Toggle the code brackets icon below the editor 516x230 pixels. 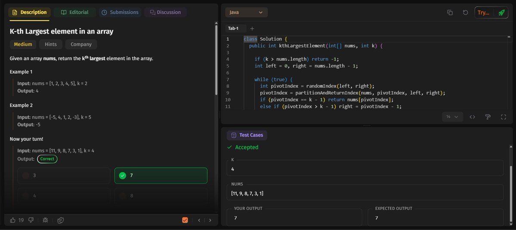(x=472, y=117)
